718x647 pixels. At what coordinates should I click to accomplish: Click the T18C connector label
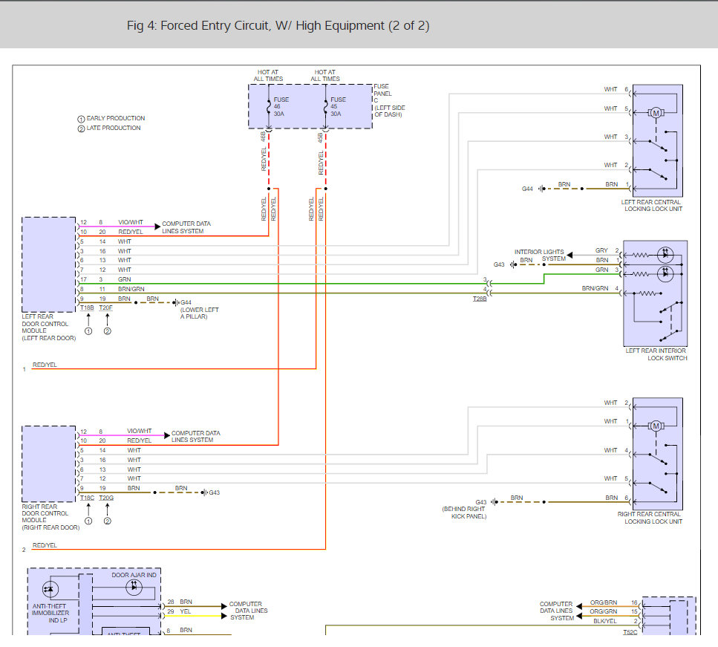click(x=87, y=498)
